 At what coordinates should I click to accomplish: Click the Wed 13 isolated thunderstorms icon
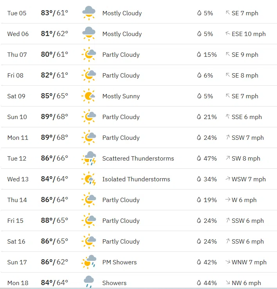pyautogui.click(x=89, y=179)
